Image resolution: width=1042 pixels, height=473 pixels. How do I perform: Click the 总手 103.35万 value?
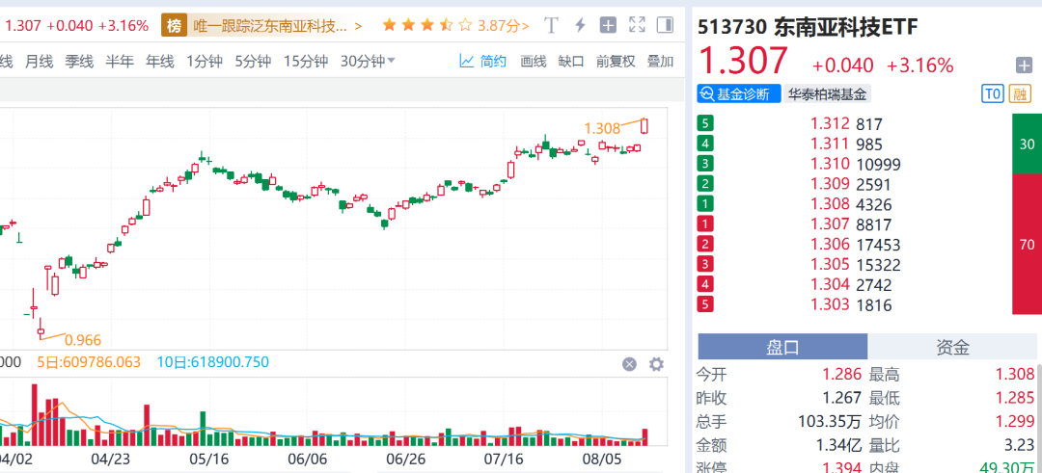pos(830,421)
